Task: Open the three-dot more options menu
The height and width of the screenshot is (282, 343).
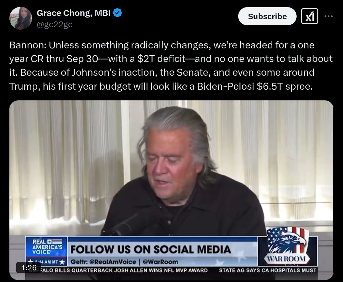Action: [x=329, y=16]
